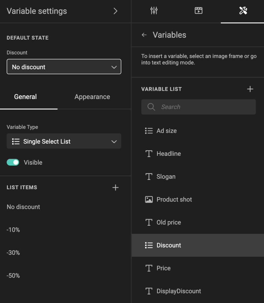Click the variable Search field
The image size is (264, 303).
click(x=199, y=107)
